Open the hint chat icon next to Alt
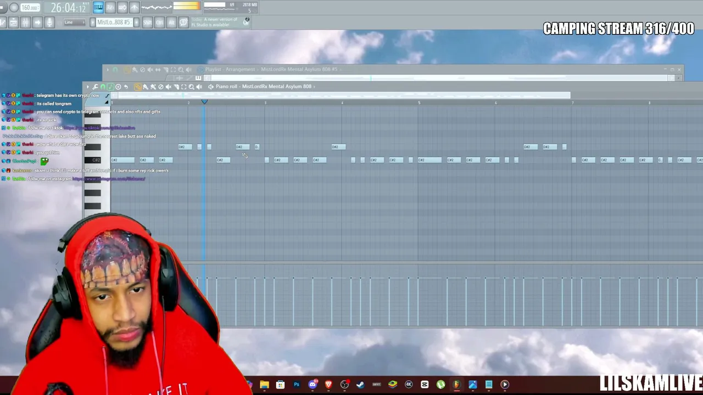The width and height of the screenshot is (703, 395). pyautogui.click(x=183, y=22)
